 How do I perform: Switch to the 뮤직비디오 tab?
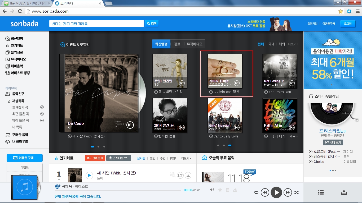coord(195,44)
